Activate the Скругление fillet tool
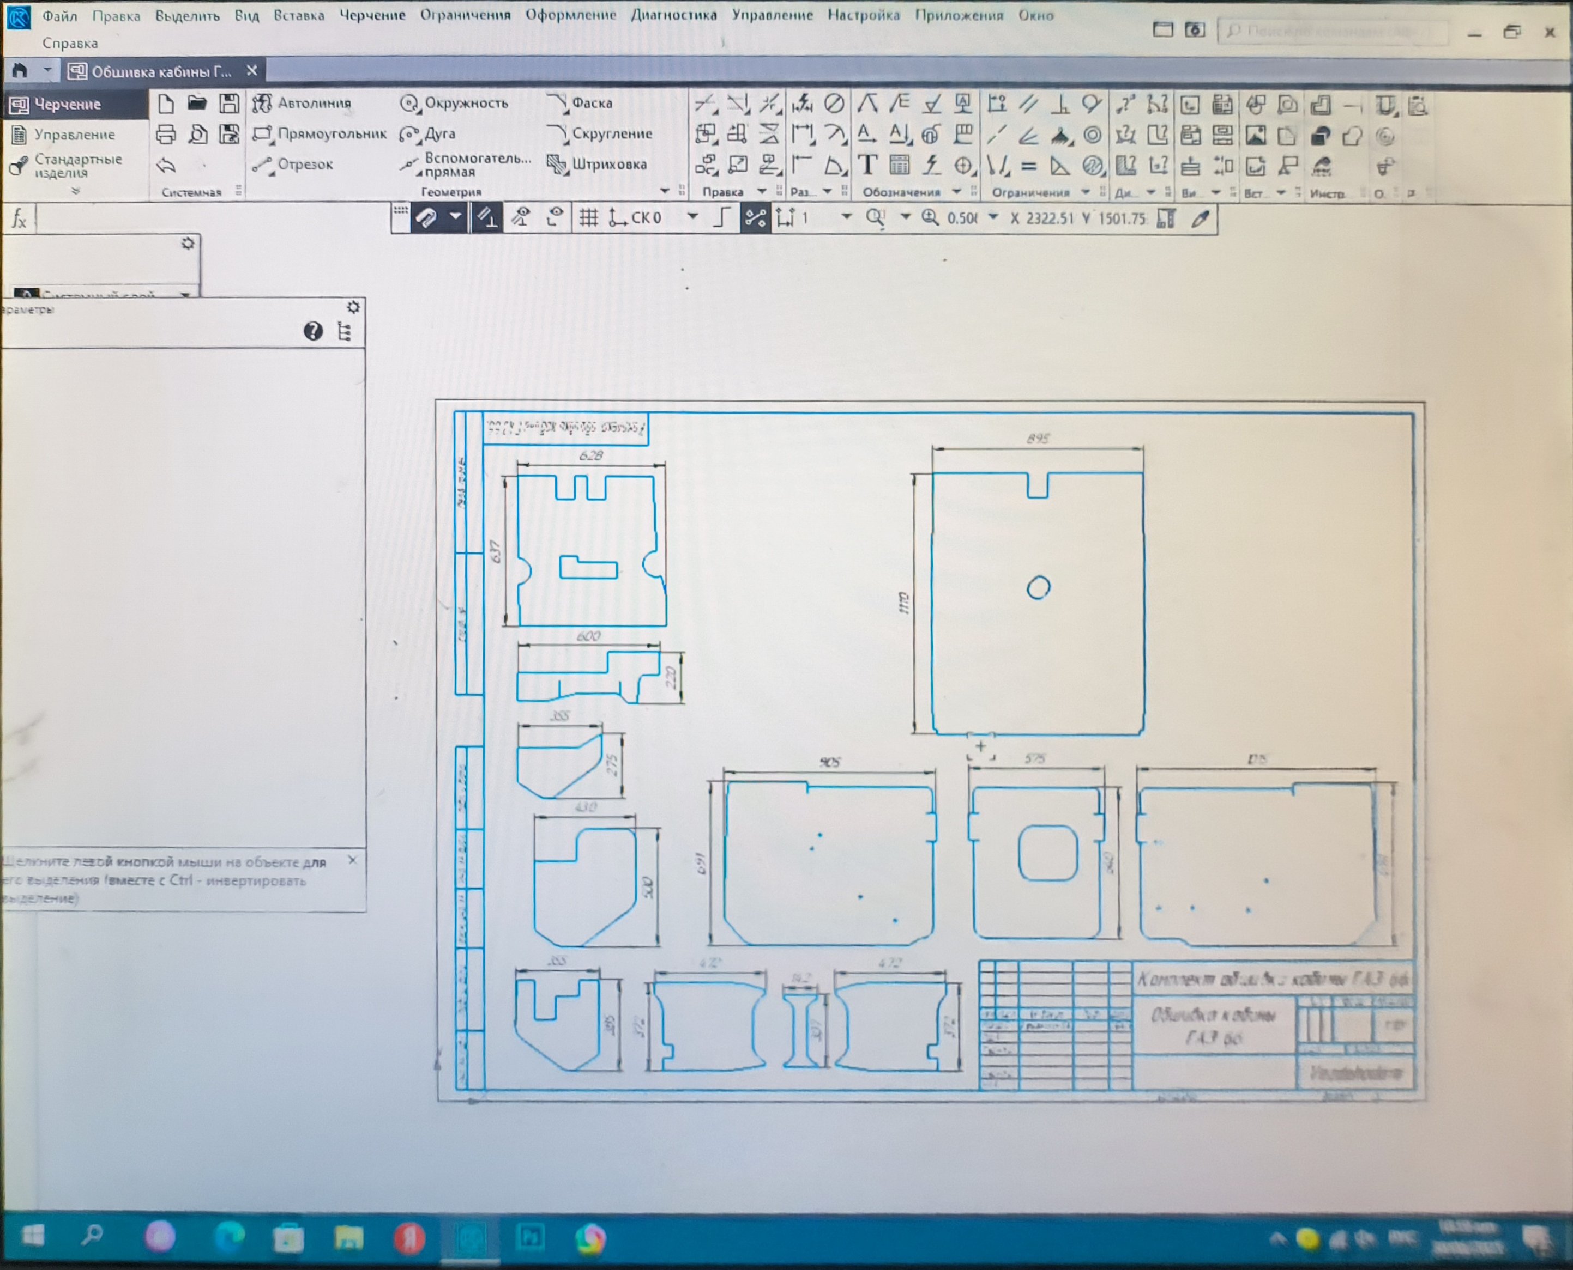Image resolution: width=1573 pixels, height=1270 pixels. [599, 134]
